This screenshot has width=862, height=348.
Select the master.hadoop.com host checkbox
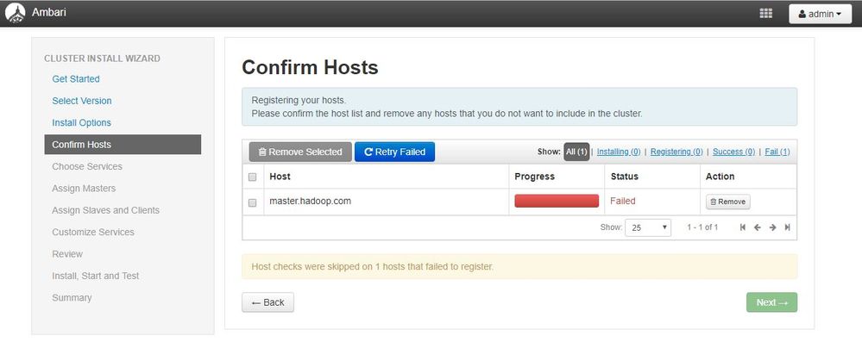tap(253, 202)
